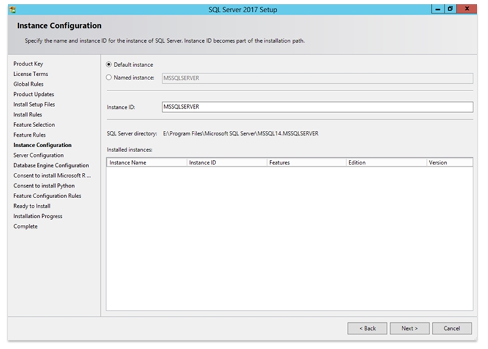Click the SQL Server setup title bar icon

(x=12, y=10)
